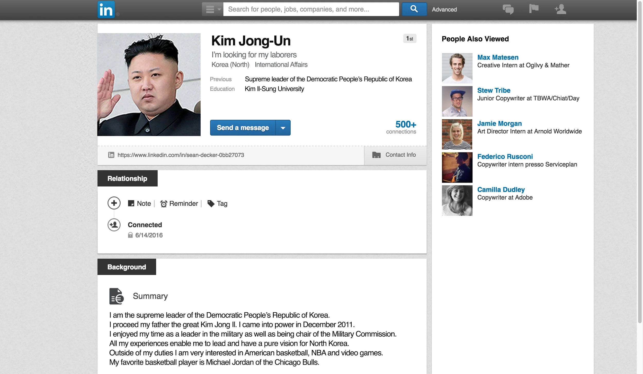Add a Tag to this contact

coord(222,204)
